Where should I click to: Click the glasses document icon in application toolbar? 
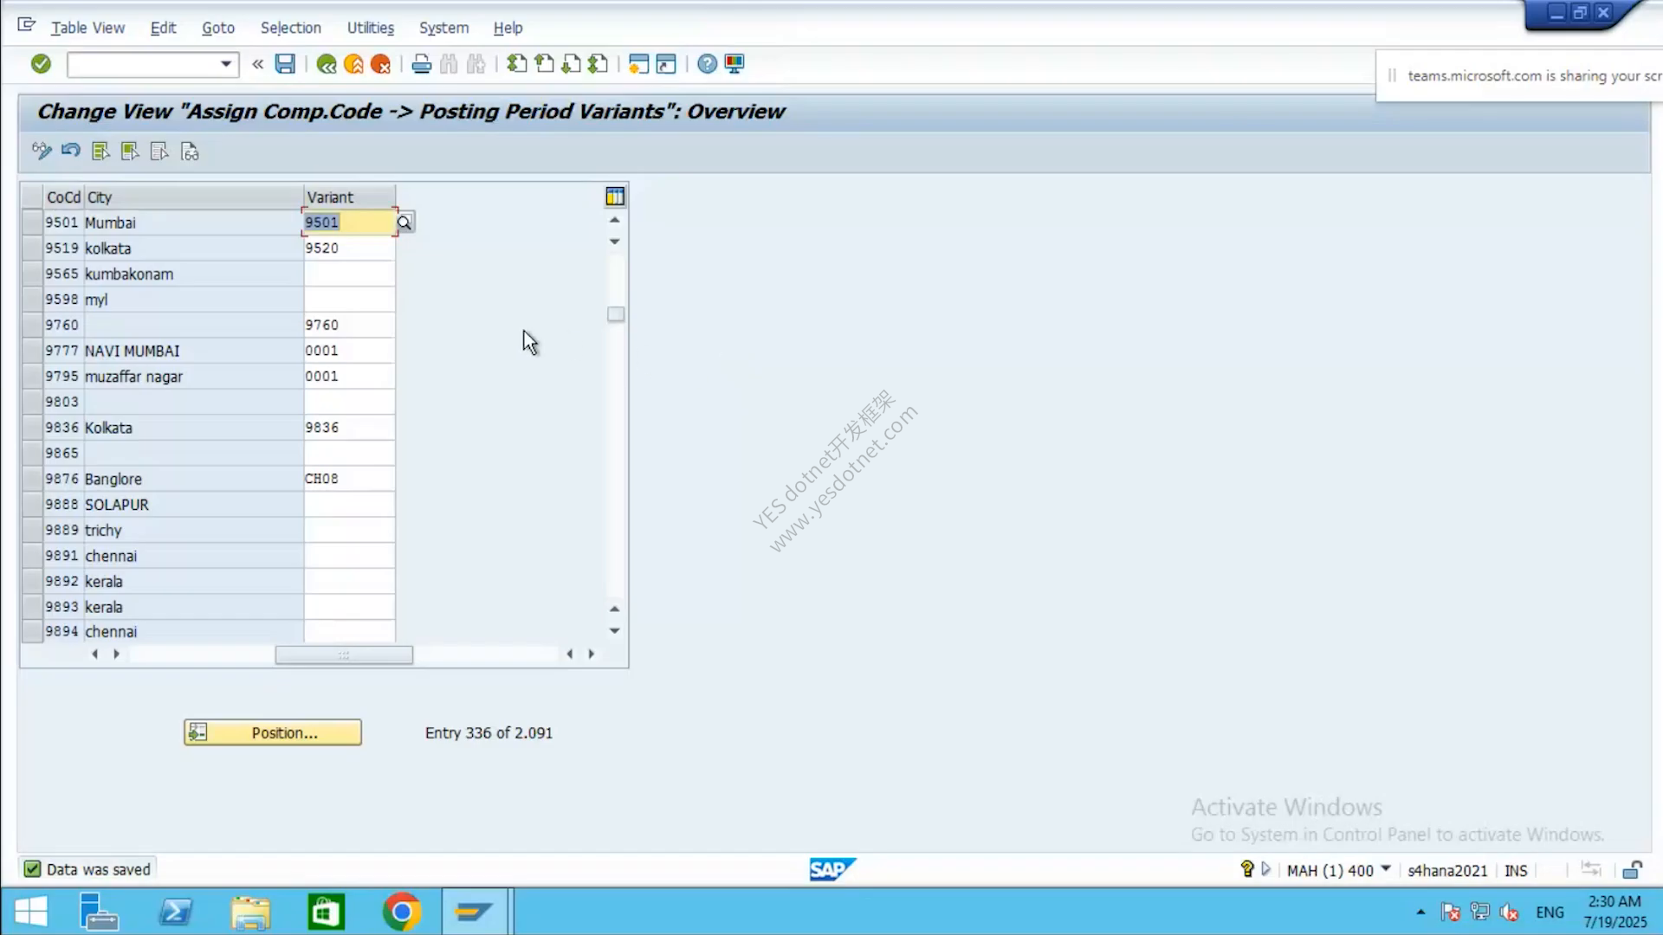point(190,152)
